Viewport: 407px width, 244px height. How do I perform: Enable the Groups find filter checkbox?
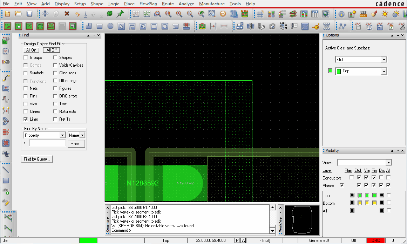pyautogui.click(x=26, y=57)
